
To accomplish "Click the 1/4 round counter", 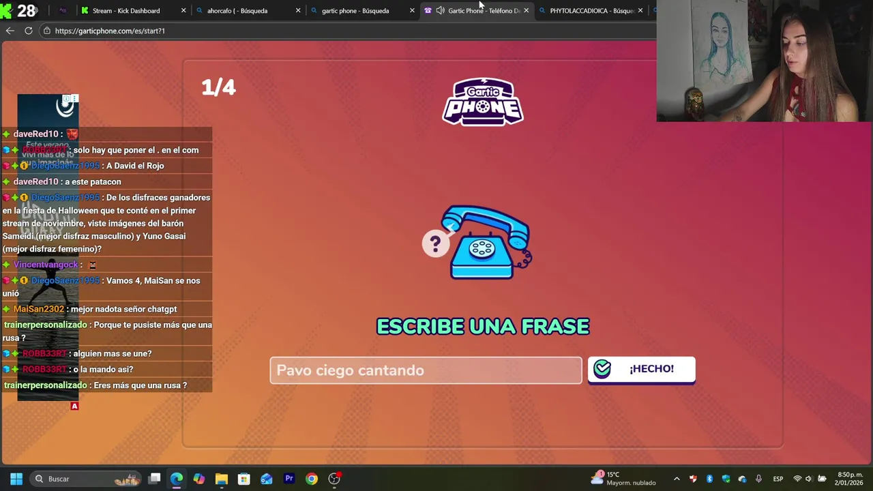I will [x=218, y=87].
